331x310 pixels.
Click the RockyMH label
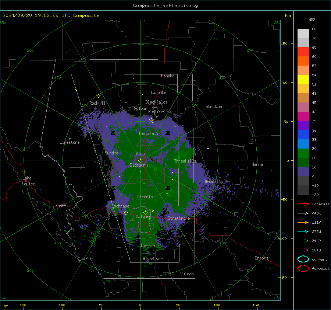(x=97, y=103)
